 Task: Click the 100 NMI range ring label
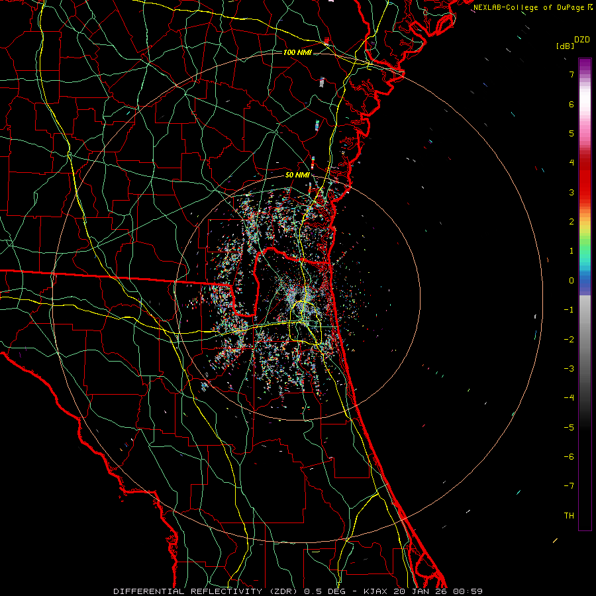(297, 52)
